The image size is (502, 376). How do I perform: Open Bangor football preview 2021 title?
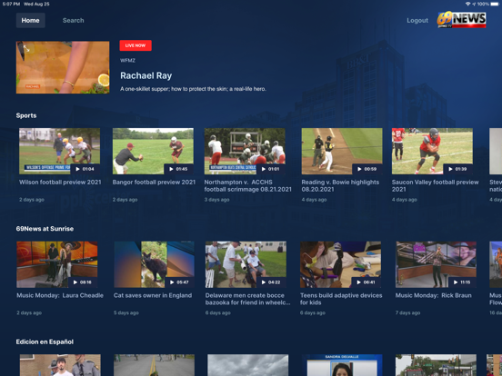pos(154,183)
